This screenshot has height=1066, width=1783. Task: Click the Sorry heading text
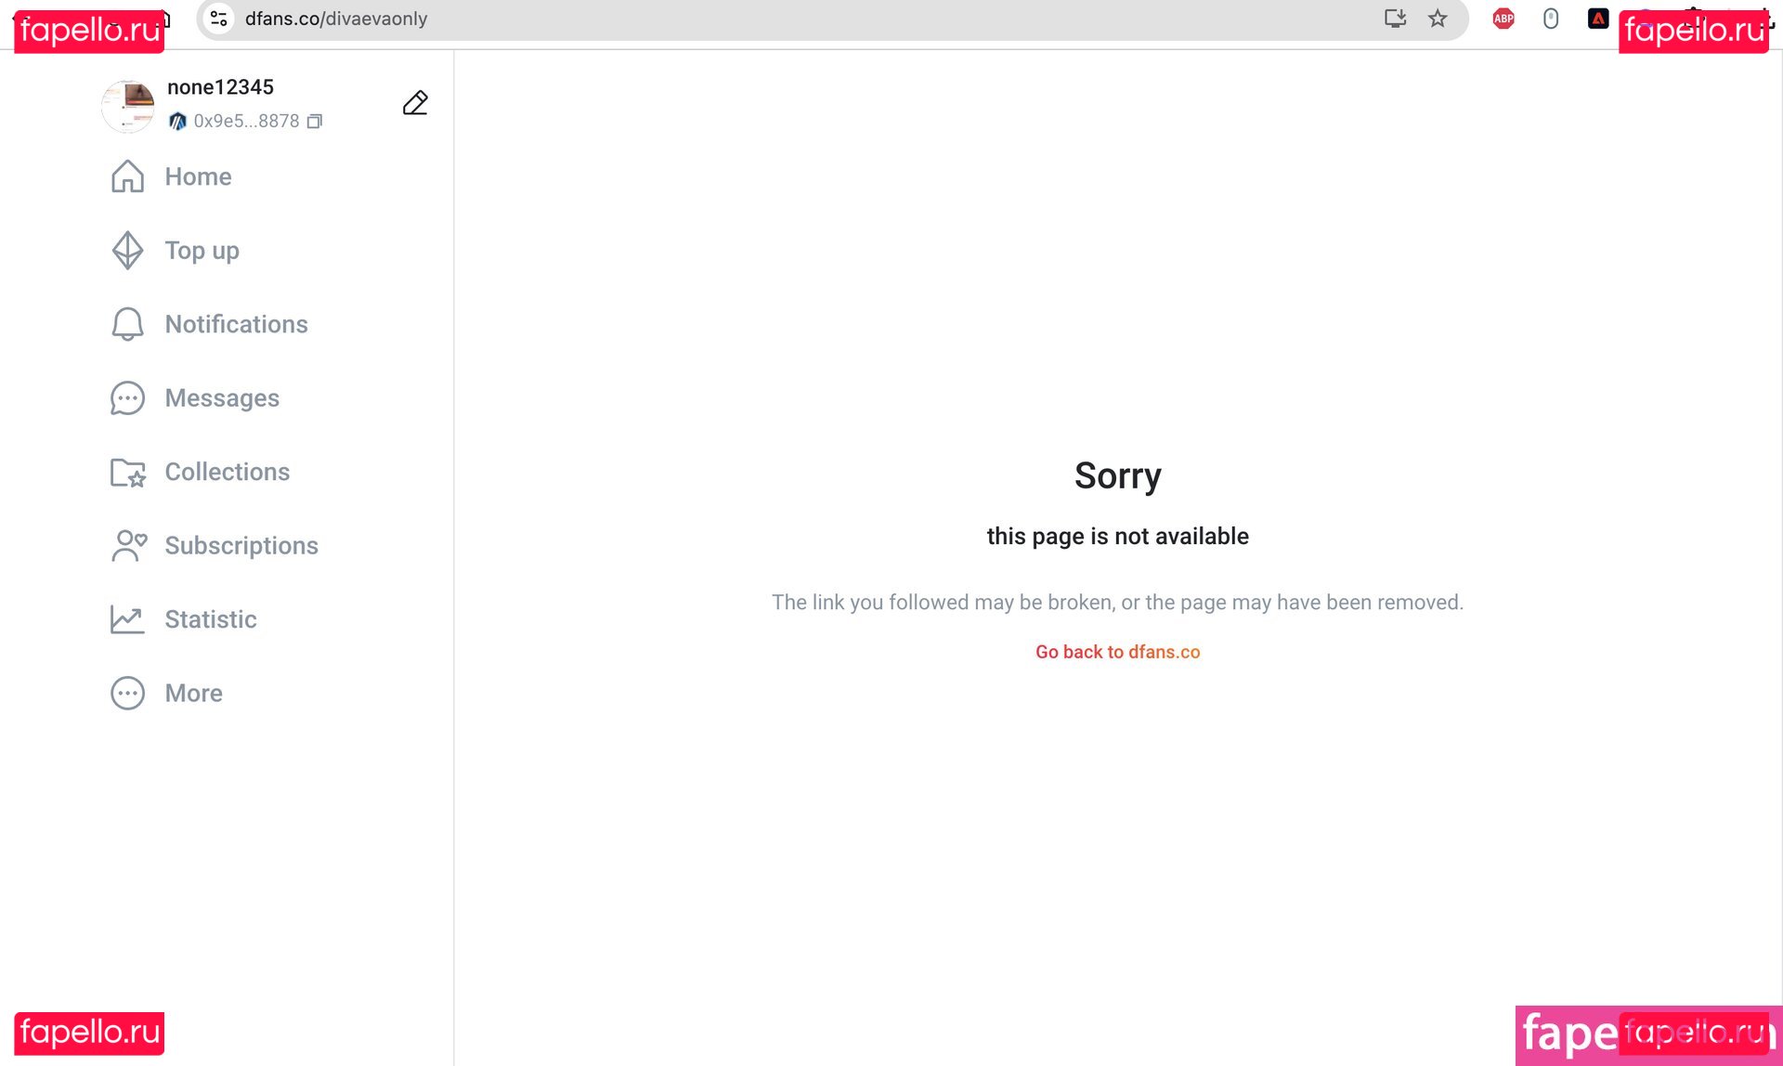tap(1117, 475)
